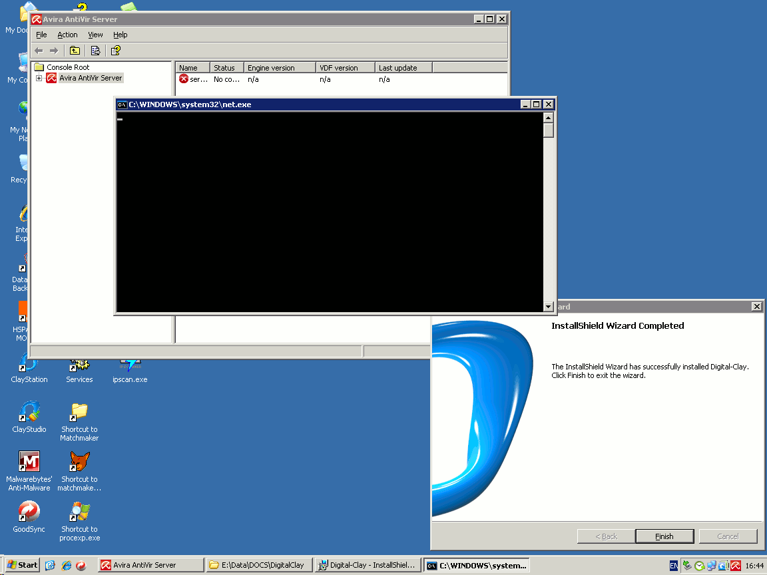Image resolution: width=767 pixels, height=575 pixels.
Task: Click the Forward arrow in Avira toolbar
Action: coord(54,51)
